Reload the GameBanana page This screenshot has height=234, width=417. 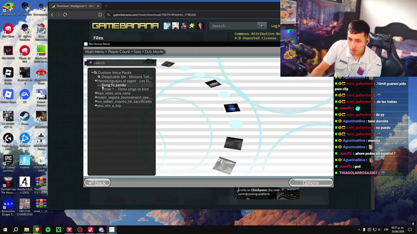(x=65, y=15)
